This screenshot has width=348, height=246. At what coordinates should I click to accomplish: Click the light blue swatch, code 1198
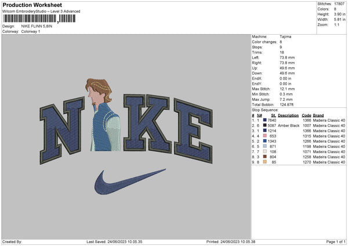pyautogui.click(x=265, y=146)
